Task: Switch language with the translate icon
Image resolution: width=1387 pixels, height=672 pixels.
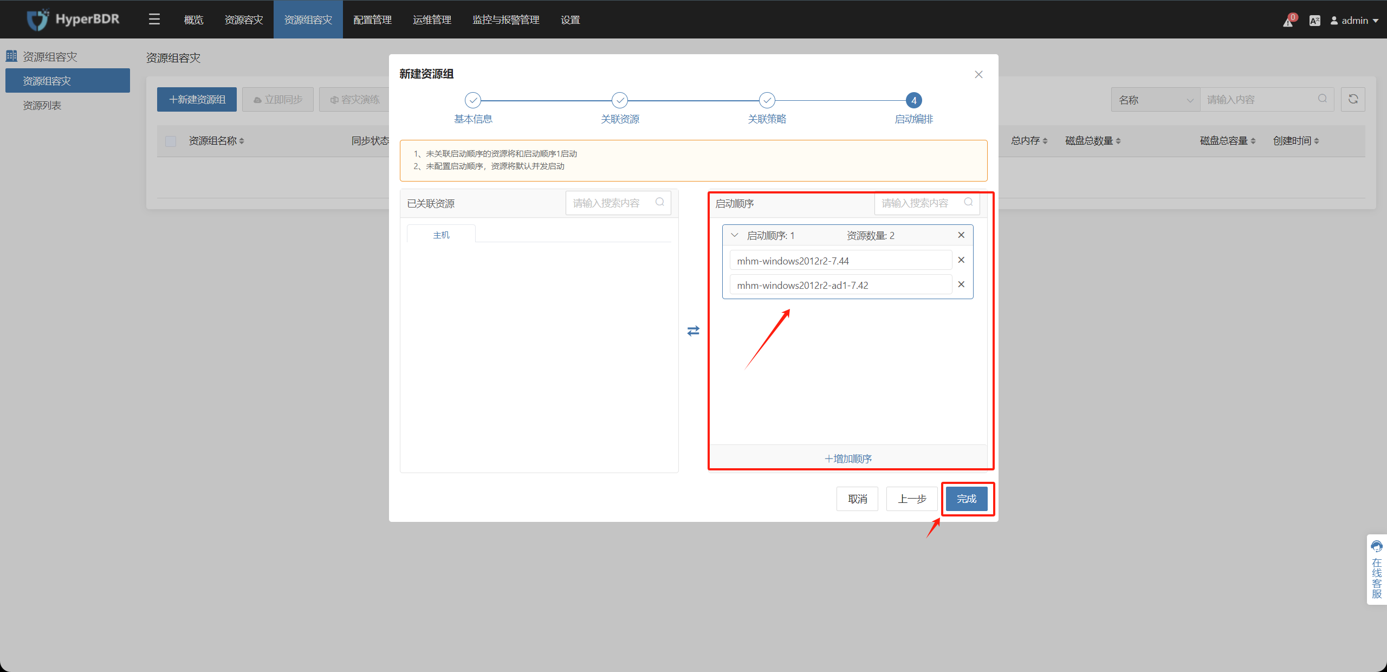Action: coord(1314,21)
